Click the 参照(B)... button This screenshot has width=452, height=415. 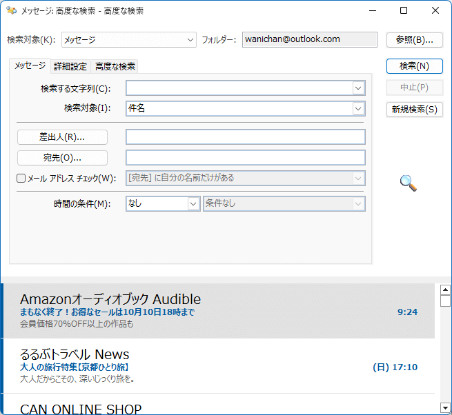pyautogui.click(x=414, y=40)
